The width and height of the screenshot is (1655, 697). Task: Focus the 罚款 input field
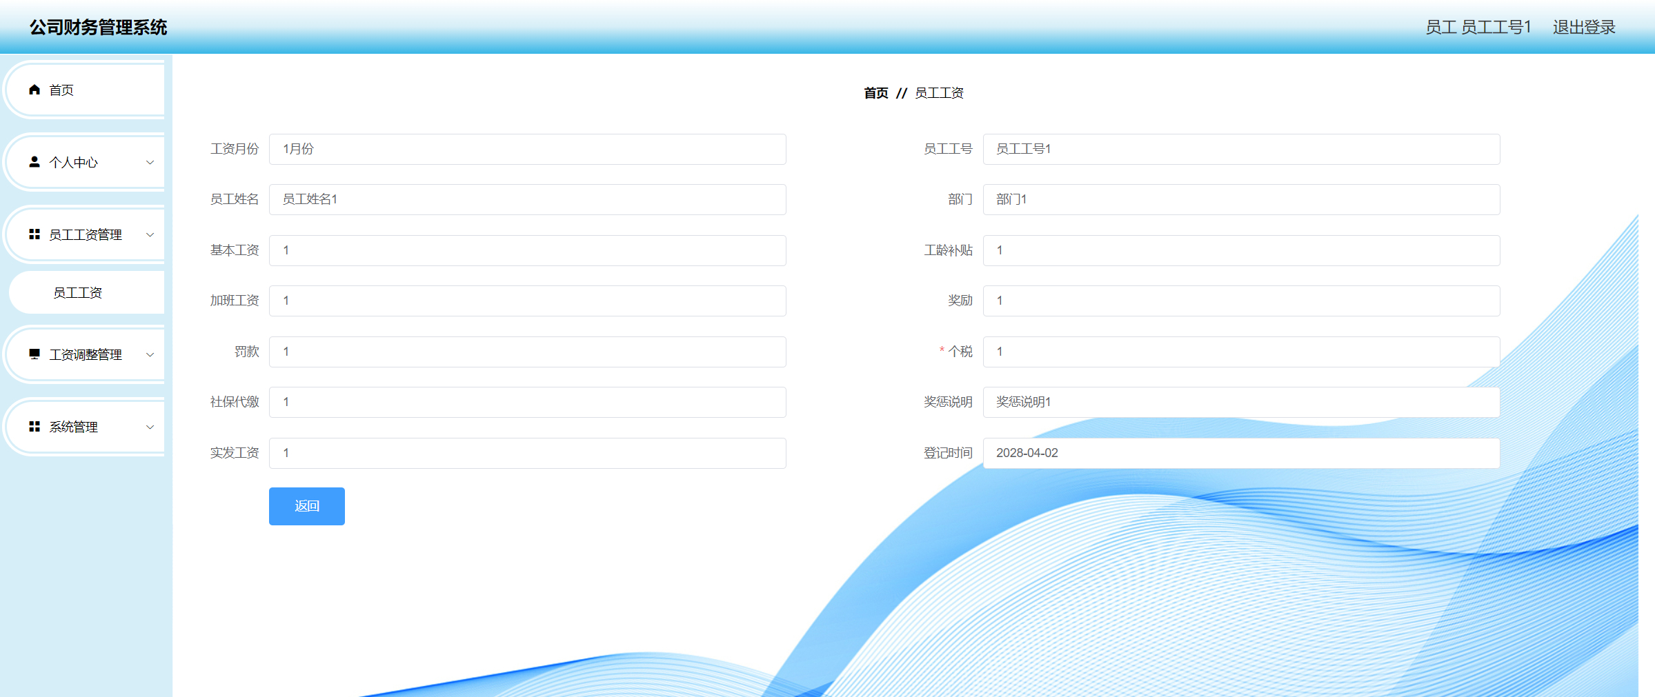click(x=528, y=352)
